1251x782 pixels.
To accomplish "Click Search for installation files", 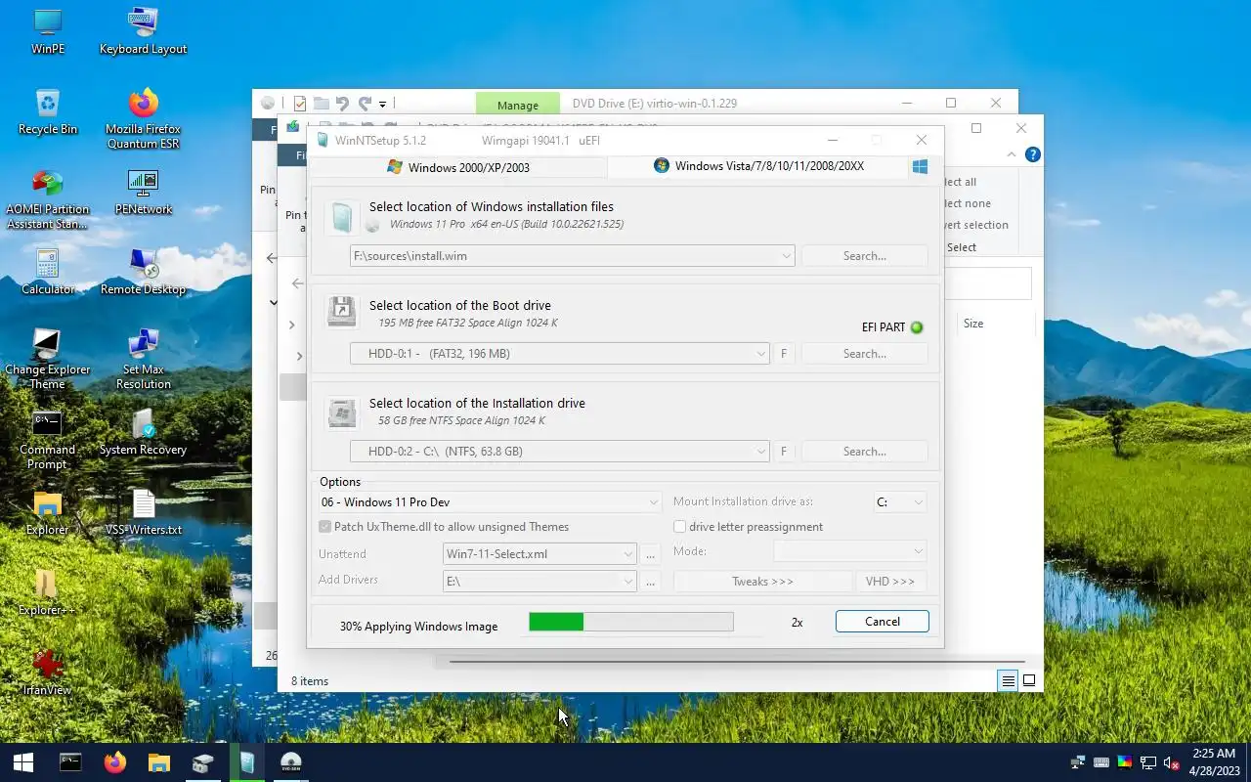I will 864,256.
